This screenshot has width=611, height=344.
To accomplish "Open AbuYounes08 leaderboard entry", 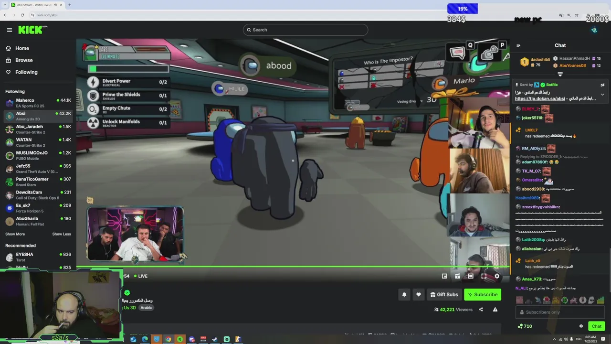I will click(x=577, y=65).
